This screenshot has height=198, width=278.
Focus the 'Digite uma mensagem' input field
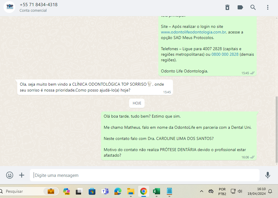145,175
